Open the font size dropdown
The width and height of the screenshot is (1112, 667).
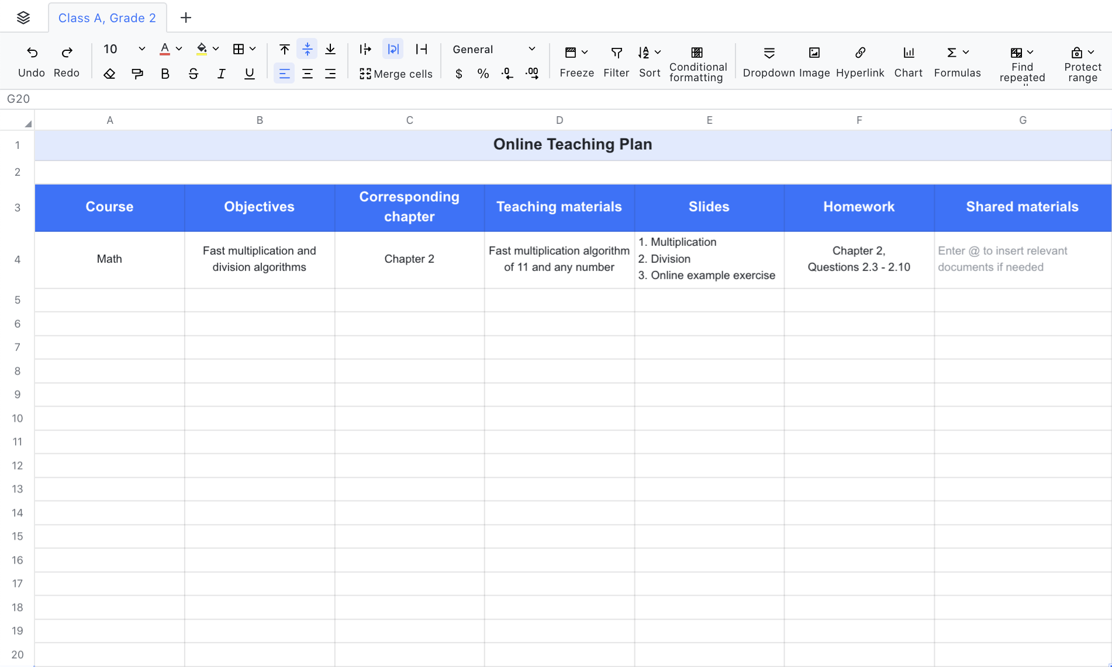[x=141, y=49]
